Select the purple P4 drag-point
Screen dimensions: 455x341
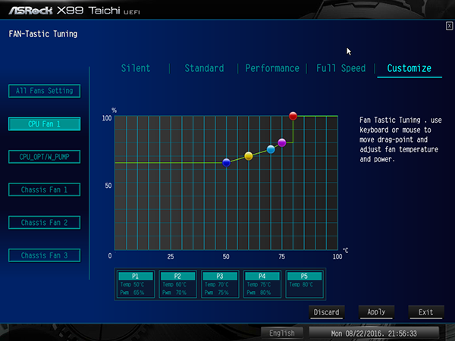[x=282, y=142]
